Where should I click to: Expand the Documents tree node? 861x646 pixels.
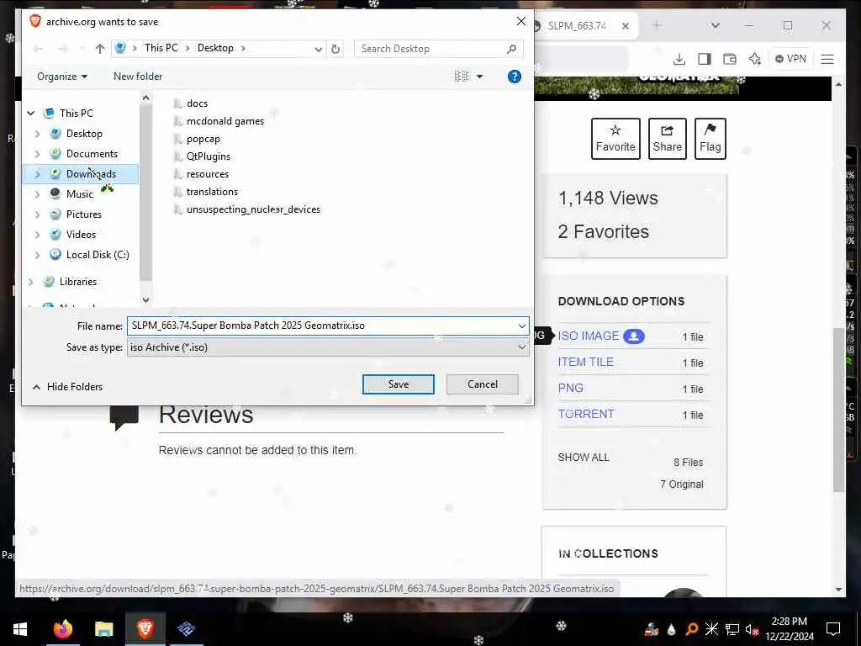pyautogui.click(x=37, y=154)
